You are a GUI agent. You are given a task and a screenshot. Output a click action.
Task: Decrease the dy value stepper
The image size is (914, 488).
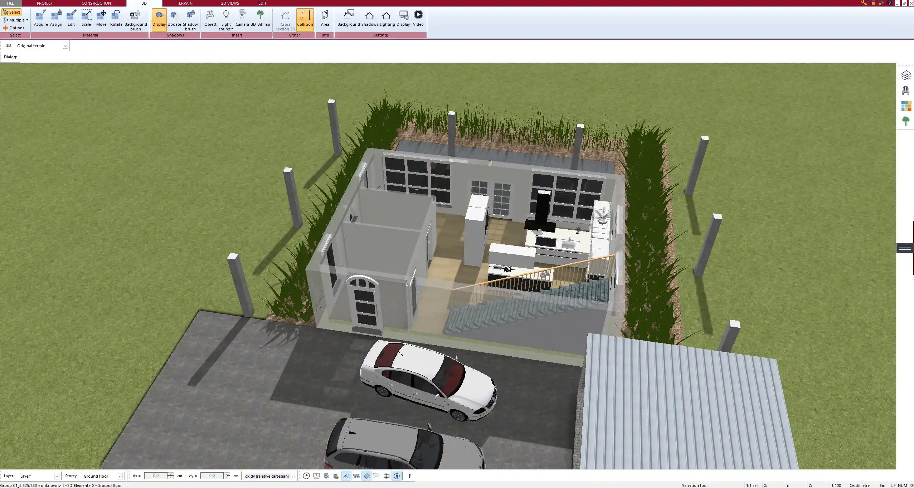[227, 478]
